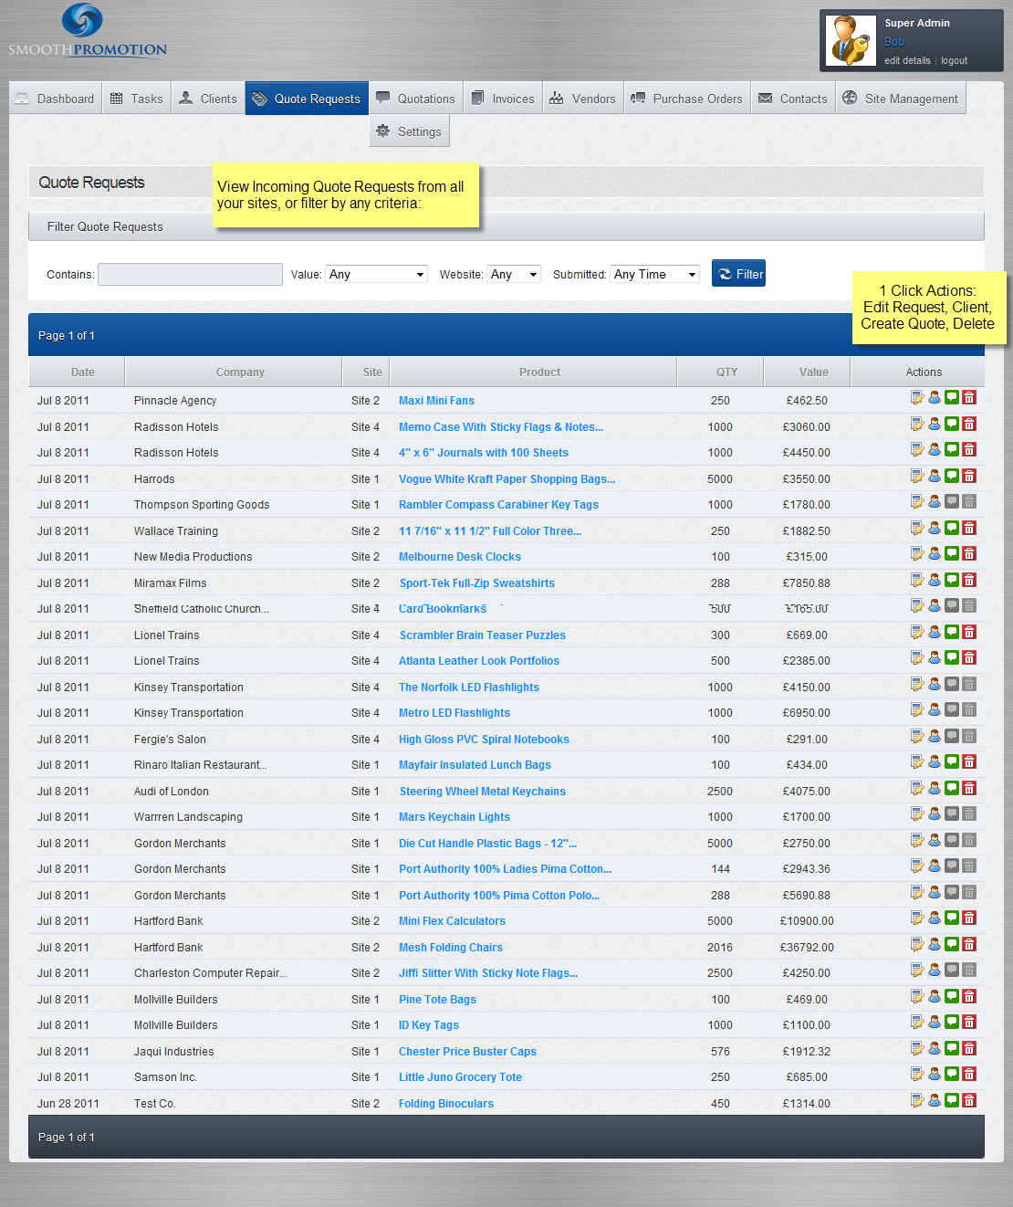Image resolution: width=1013 pixels, height=1207 pixels.
Task: Create a quote for Audi of London request
Action: [952, 788]
